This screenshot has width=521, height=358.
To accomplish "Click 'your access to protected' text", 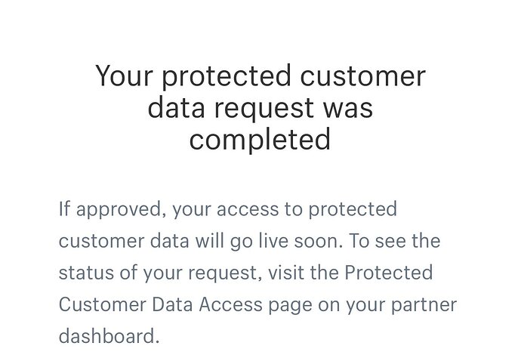I will tap(285, 209).
